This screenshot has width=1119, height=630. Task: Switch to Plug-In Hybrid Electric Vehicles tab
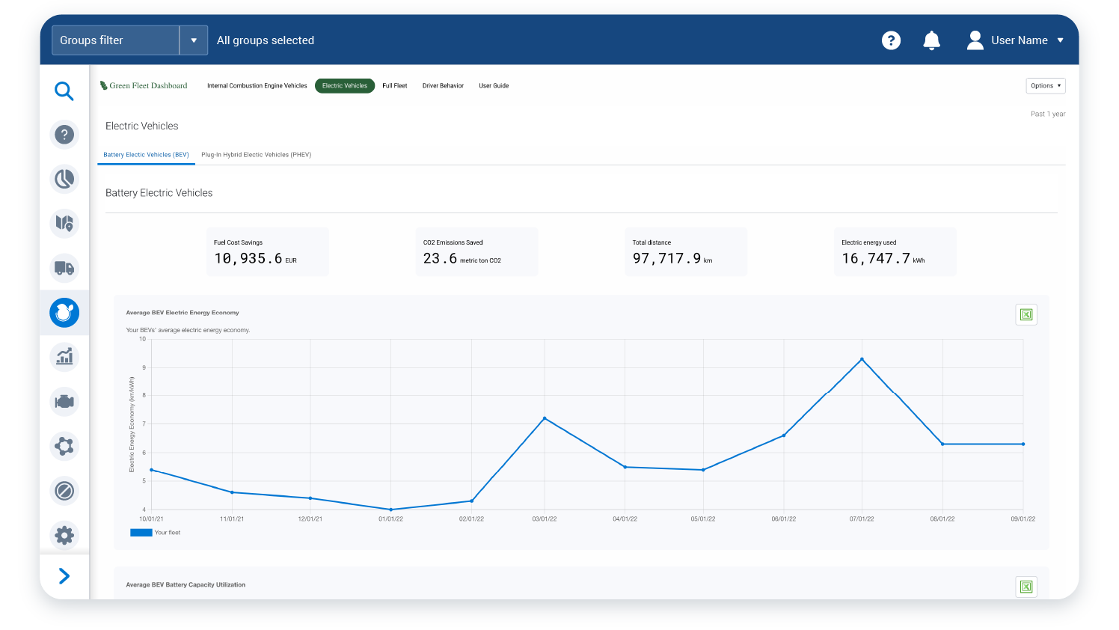pyautogui.click(x=256, y=155)
